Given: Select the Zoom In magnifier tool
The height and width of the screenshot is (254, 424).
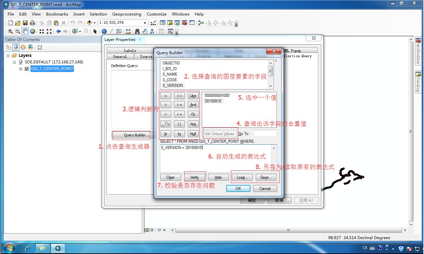Looking at the screenshot, I should 10,31.
